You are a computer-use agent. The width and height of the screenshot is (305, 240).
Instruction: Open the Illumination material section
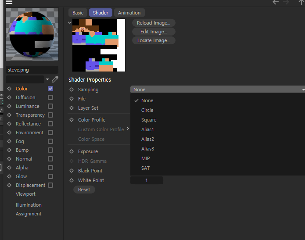(29, 205)
